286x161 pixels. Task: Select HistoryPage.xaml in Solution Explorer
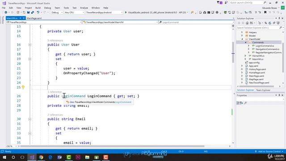point(257,69)
